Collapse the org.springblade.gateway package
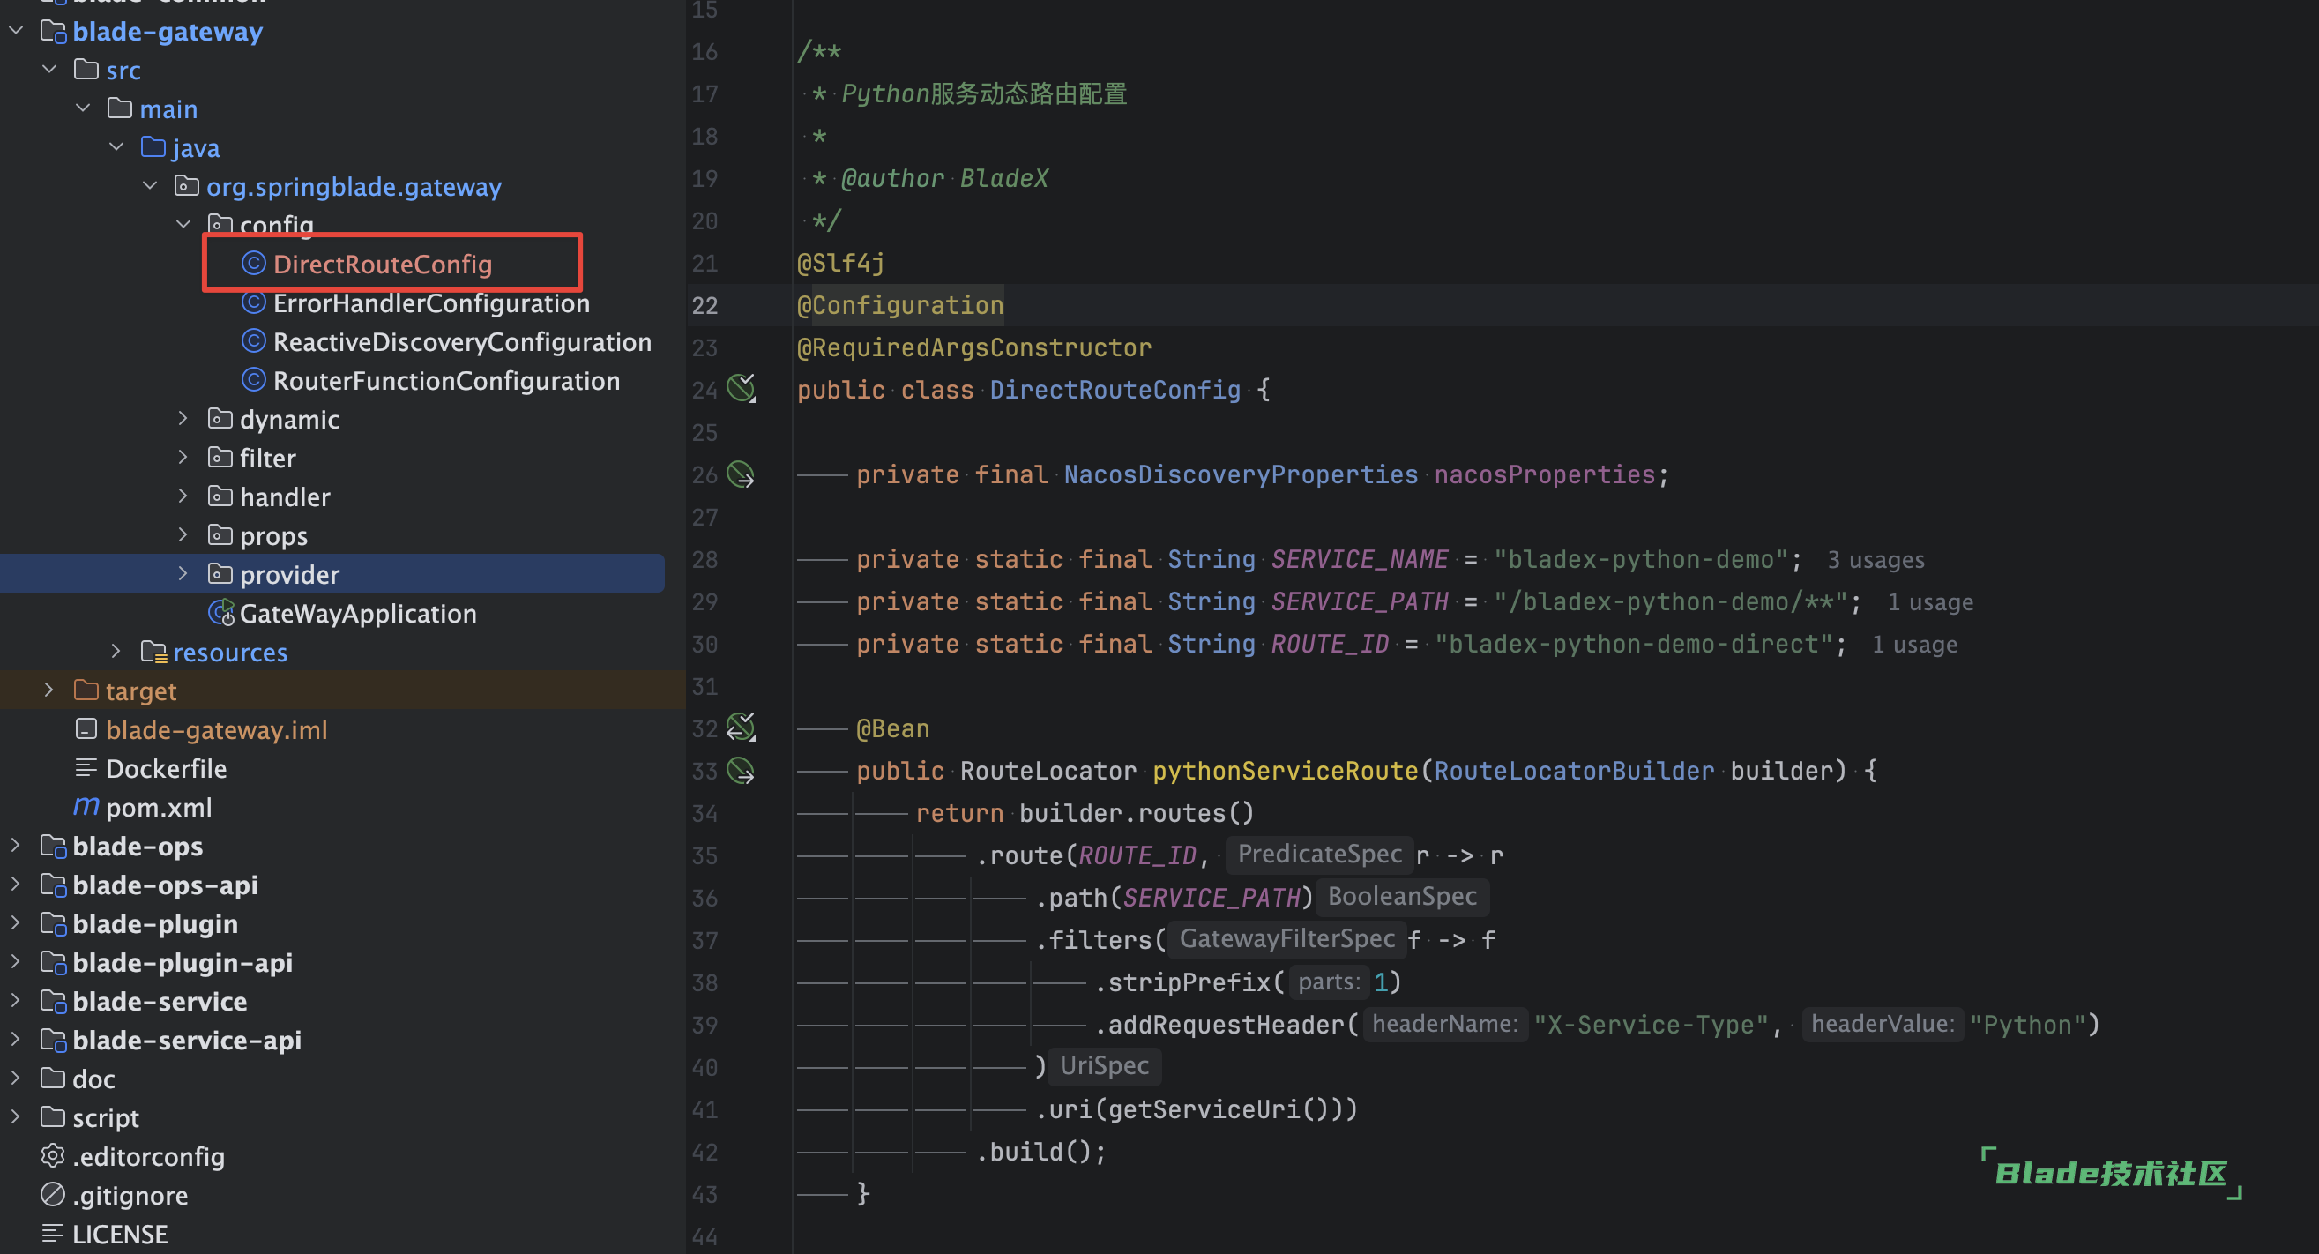The image size is (2319, 1254). 149,185
